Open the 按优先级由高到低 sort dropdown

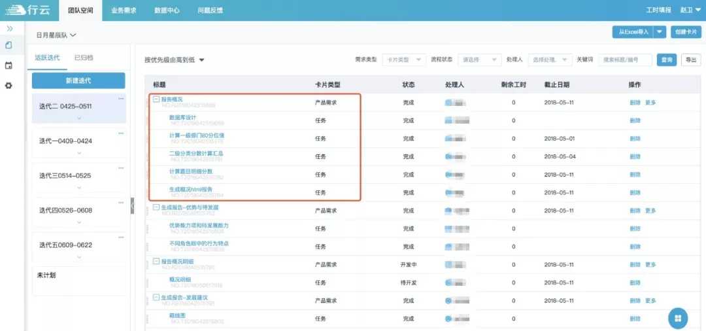tap(175, 60)
